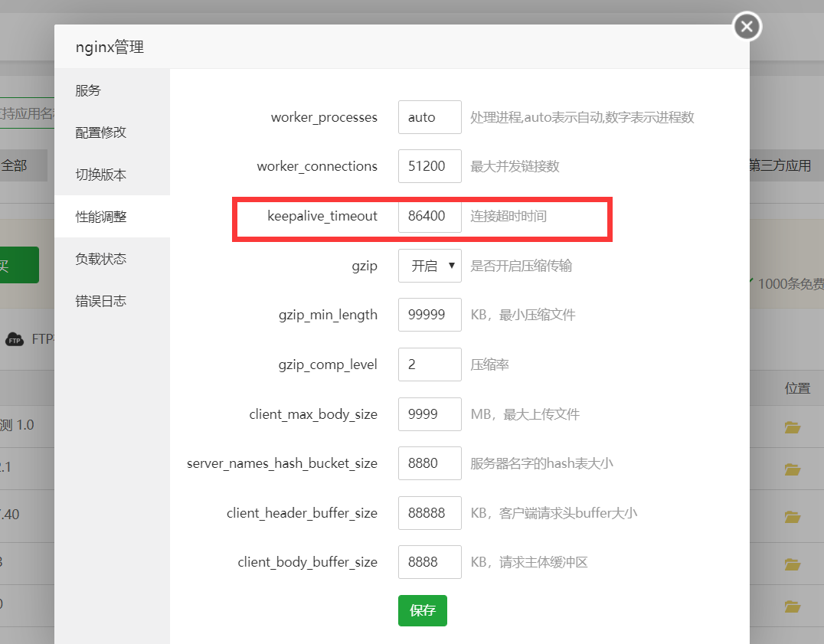The width and height of the screenshot is (824, 644).
Task: Click the keepalive_timeout label
Action: [322, 216]
